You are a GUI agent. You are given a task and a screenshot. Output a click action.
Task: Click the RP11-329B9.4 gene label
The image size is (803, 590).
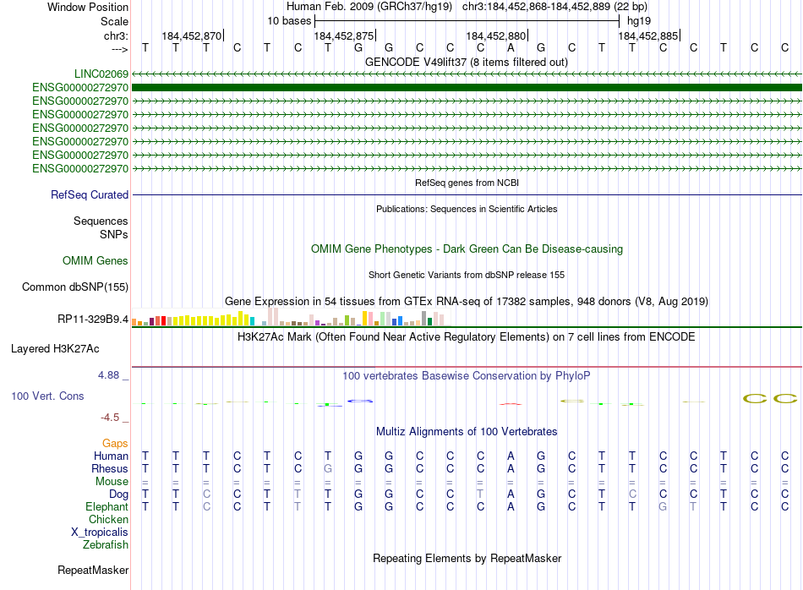pos(93,319)
